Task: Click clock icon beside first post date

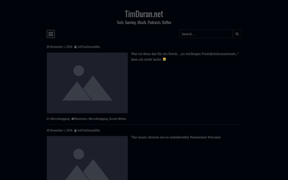Action: tap(48, 47)
